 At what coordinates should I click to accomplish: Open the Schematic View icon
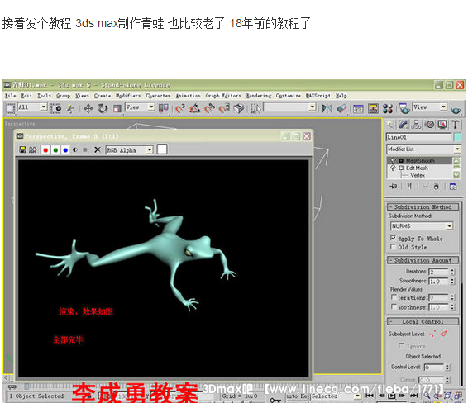[373, 108]
